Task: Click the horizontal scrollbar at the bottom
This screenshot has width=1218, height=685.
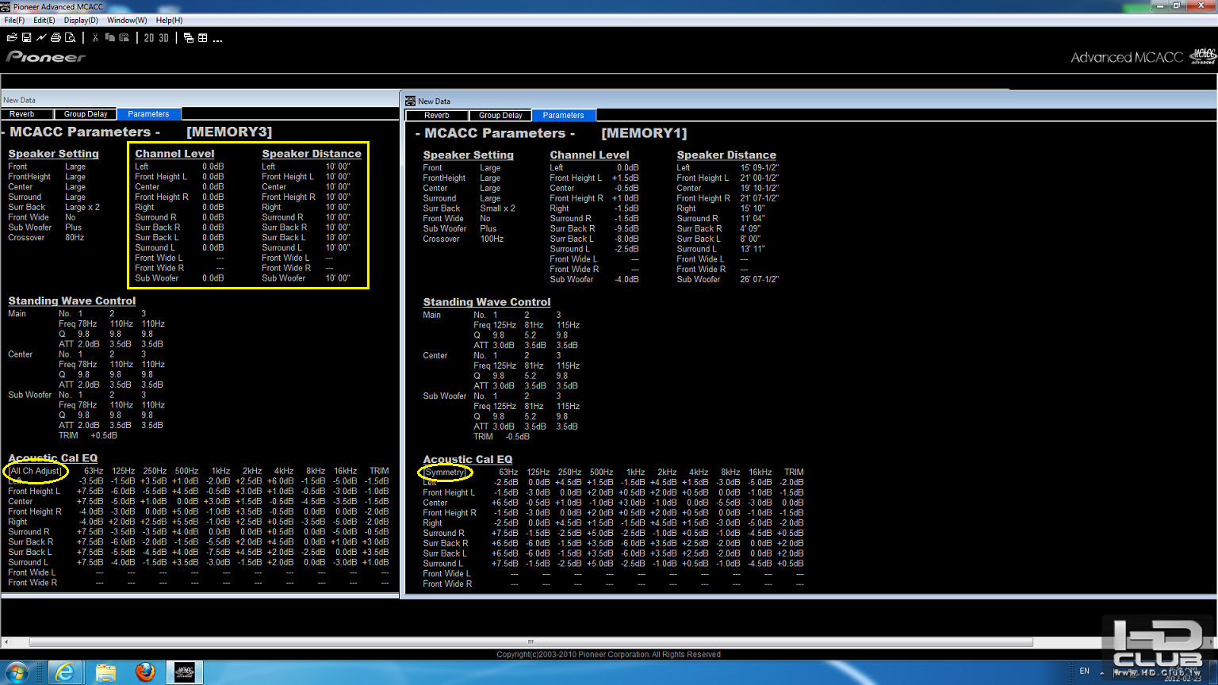Action: (530, 642)
